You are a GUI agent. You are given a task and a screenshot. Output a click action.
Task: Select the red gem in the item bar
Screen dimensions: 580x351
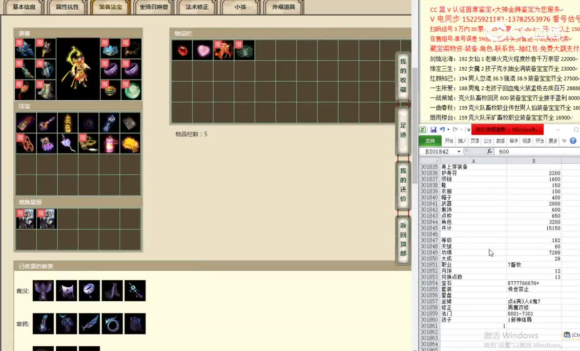click(x=182, y=50)
